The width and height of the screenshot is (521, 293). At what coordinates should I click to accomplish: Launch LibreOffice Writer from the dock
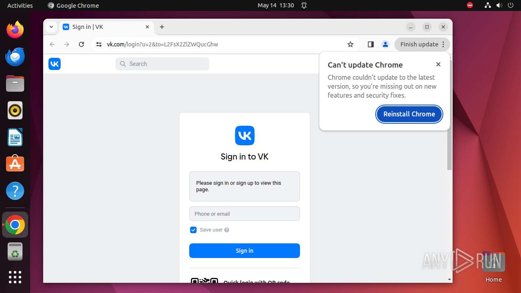15,137
